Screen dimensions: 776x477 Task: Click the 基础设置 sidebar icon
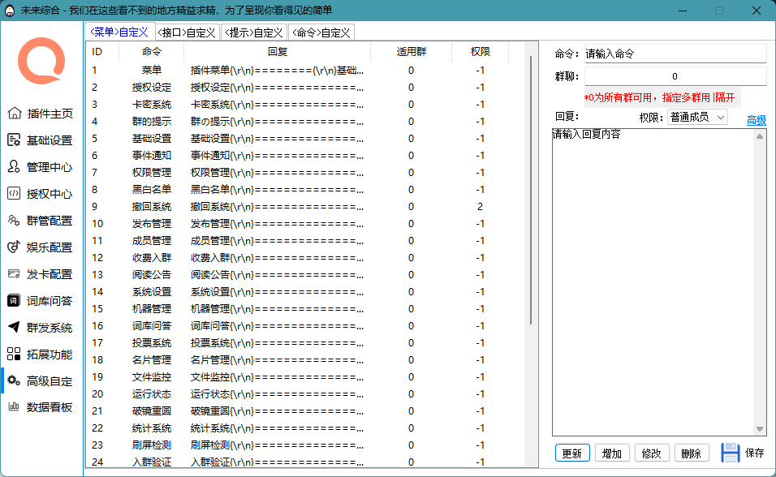coord(15,140)
